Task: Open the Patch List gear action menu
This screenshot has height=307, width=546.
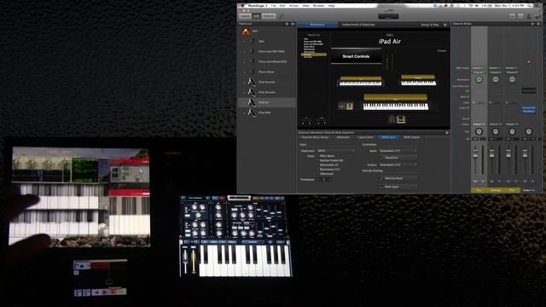Action: (293, 24)
